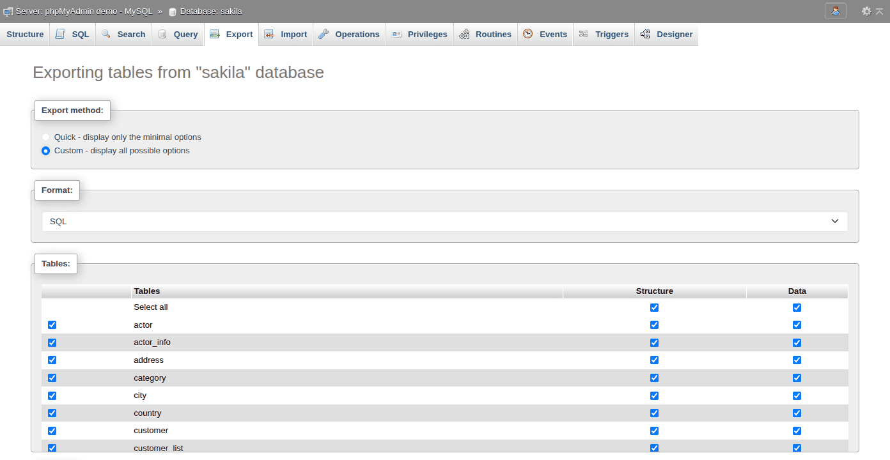
Task: Select the Quick export method radio button
Action: (45, 137)
